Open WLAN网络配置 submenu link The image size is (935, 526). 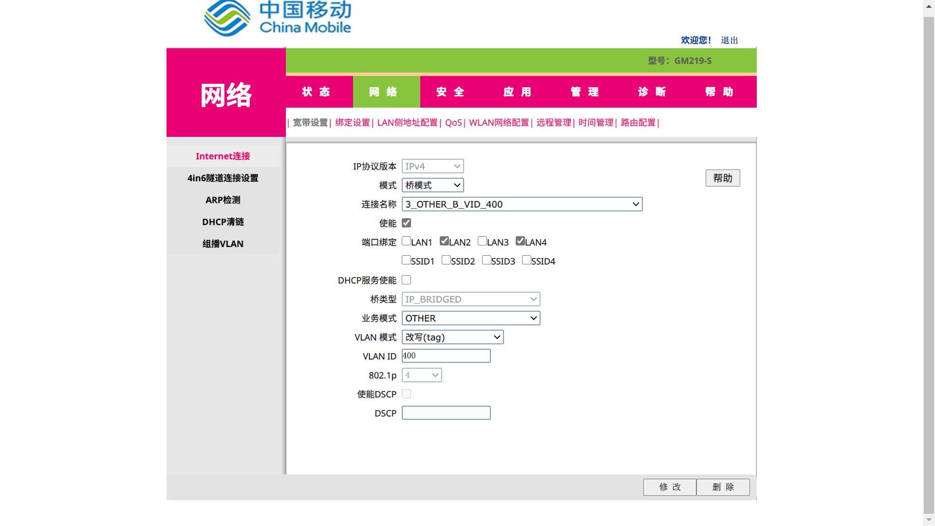(x=499, y=123)
